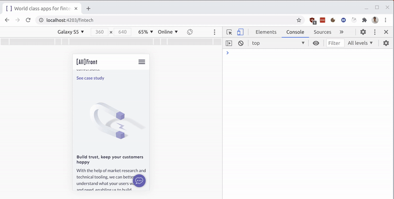
Task: Open DevTools settings gear
Action: point(363,32)
